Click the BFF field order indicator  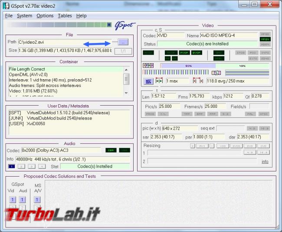(x=200, y=114)
